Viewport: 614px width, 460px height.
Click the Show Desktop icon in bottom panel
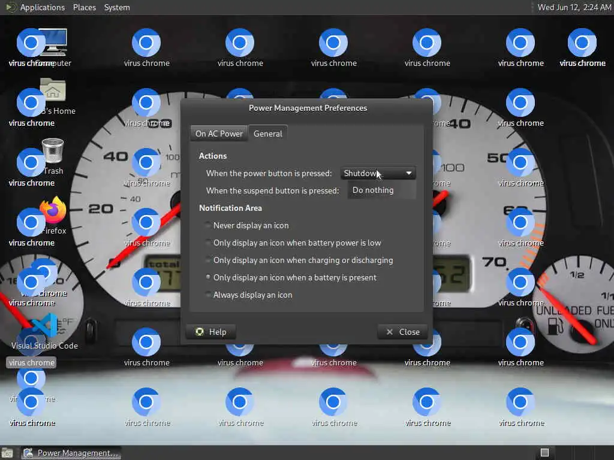pyautogui.click(x=7, y=453)
